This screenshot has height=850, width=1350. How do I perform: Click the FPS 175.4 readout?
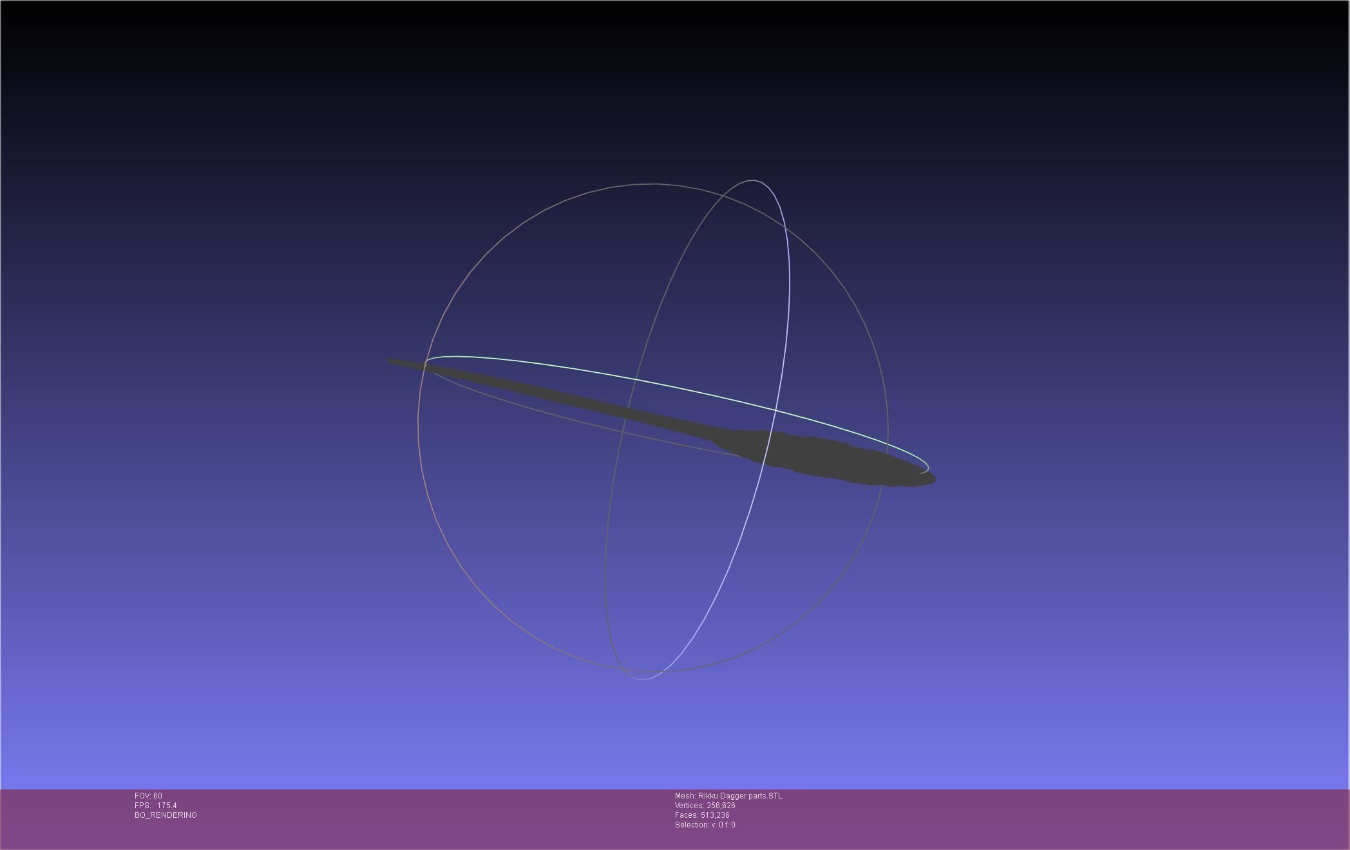coord(155,806)
